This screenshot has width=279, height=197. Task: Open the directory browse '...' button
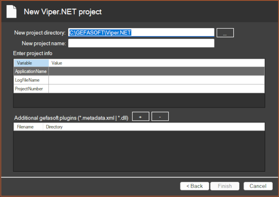225,33
